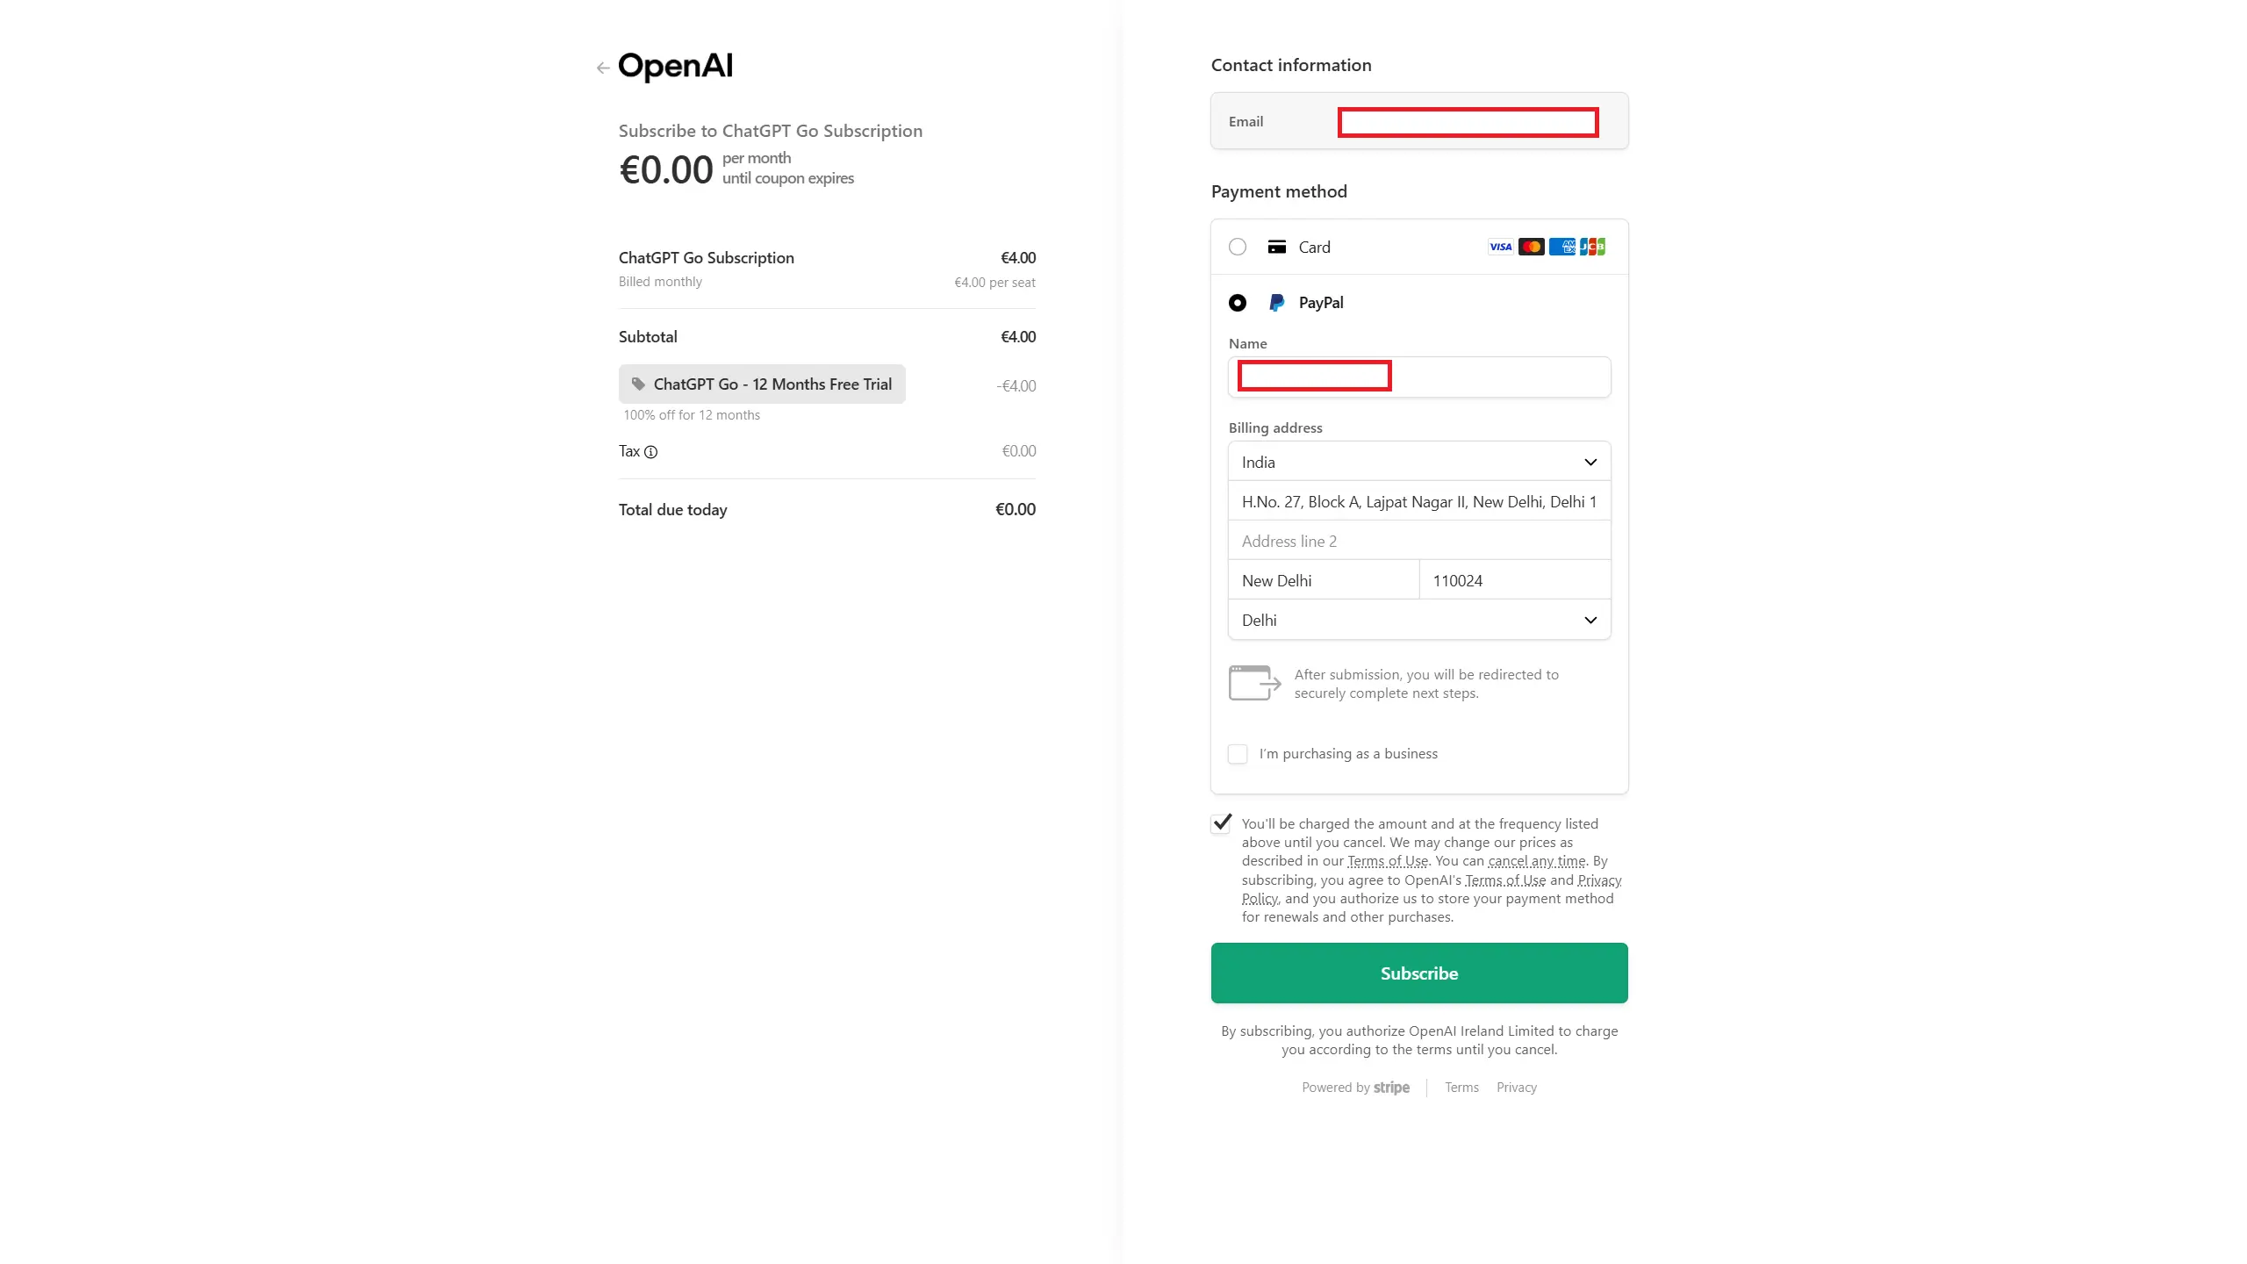Click the Visa card icon
Image resolution: width=2247 pixels, height=1264 pixels.
(x=1500, y=247)
